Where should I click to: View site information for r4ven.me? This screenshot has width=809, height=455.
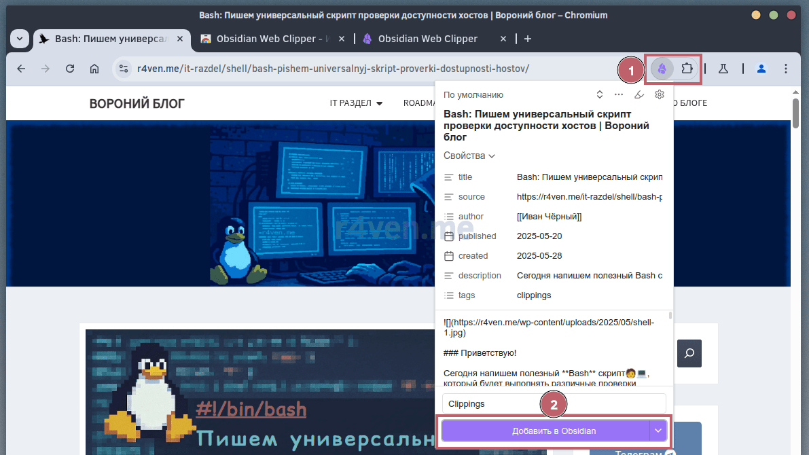[124, 69]
